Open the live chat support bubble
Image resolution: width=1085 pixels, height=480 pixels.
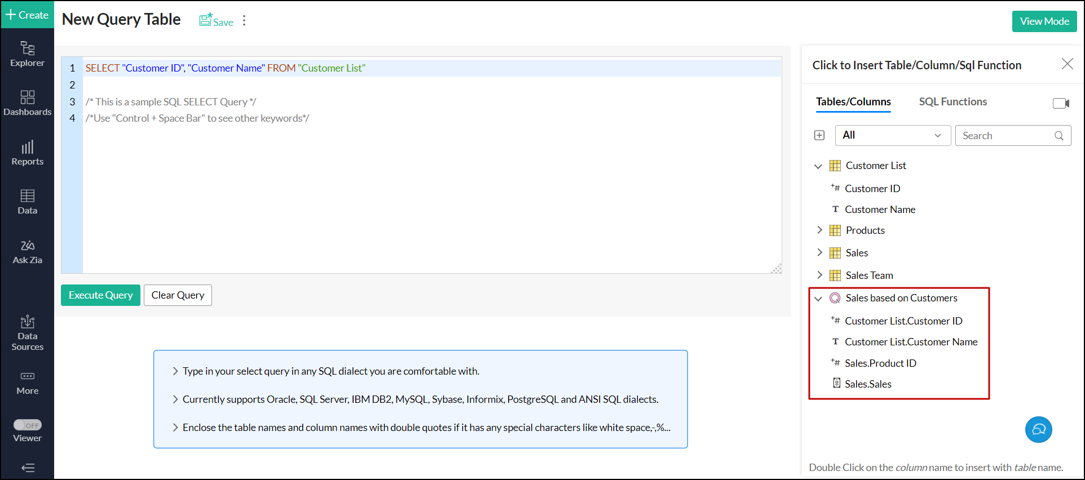[1038, 430]
